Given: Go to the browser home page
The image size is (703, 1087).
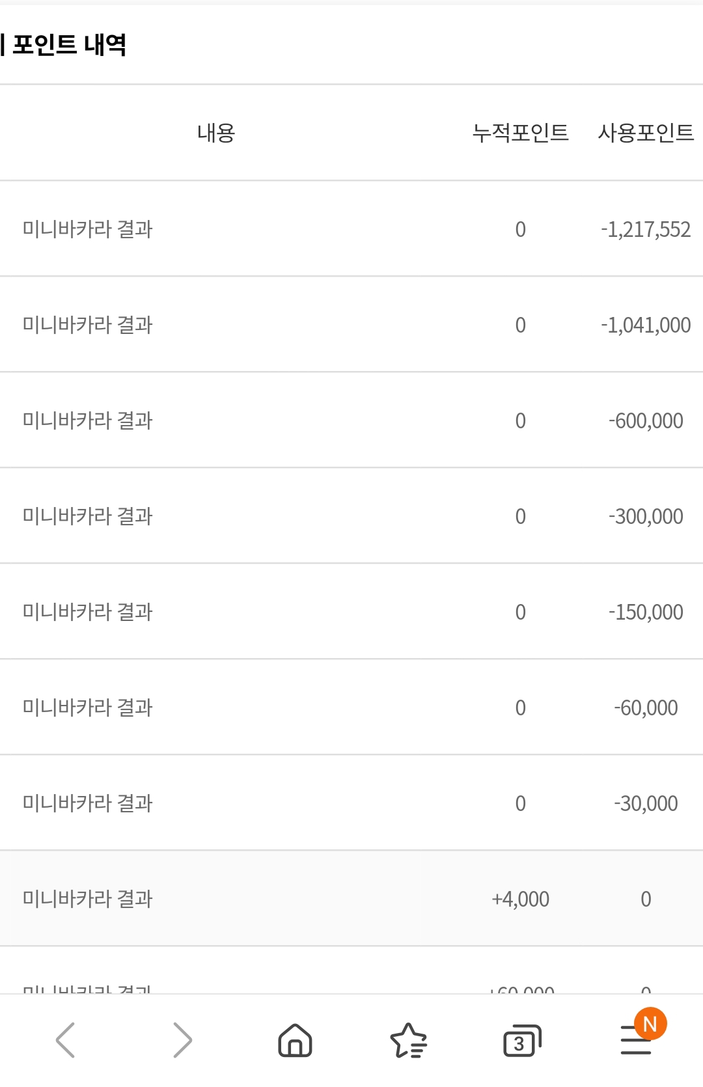Looking at the screenshot, I should click(295, 1039).
